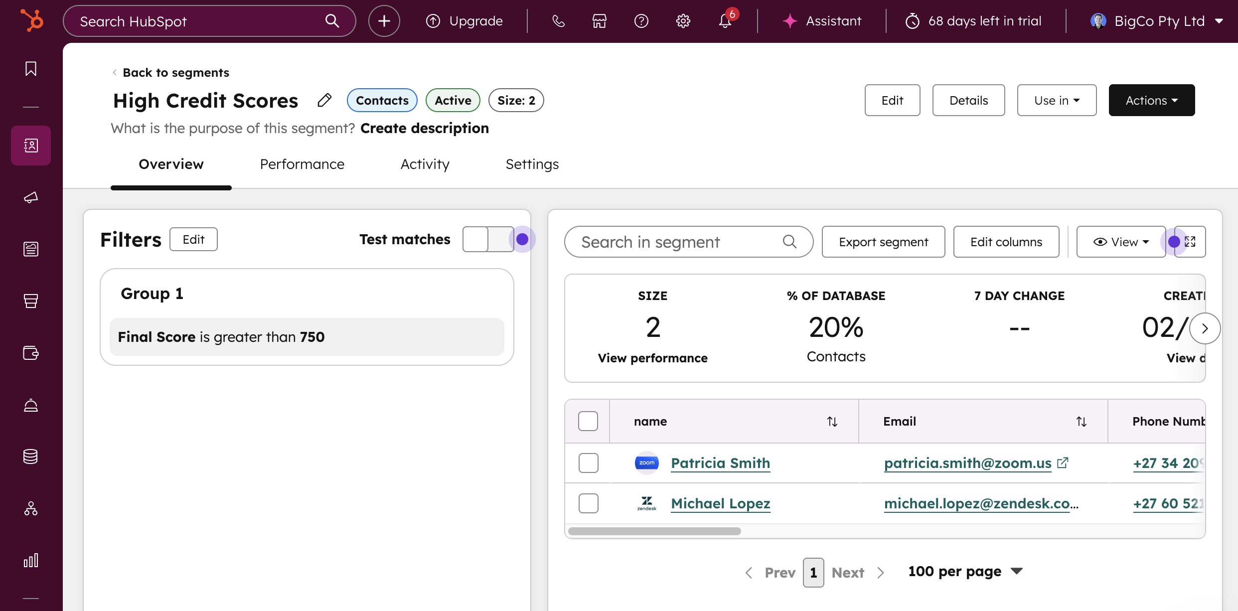1238x611 pixels.
Task: Open the CRM contacts panel in sidebar
Action: [x=30, y=146]
